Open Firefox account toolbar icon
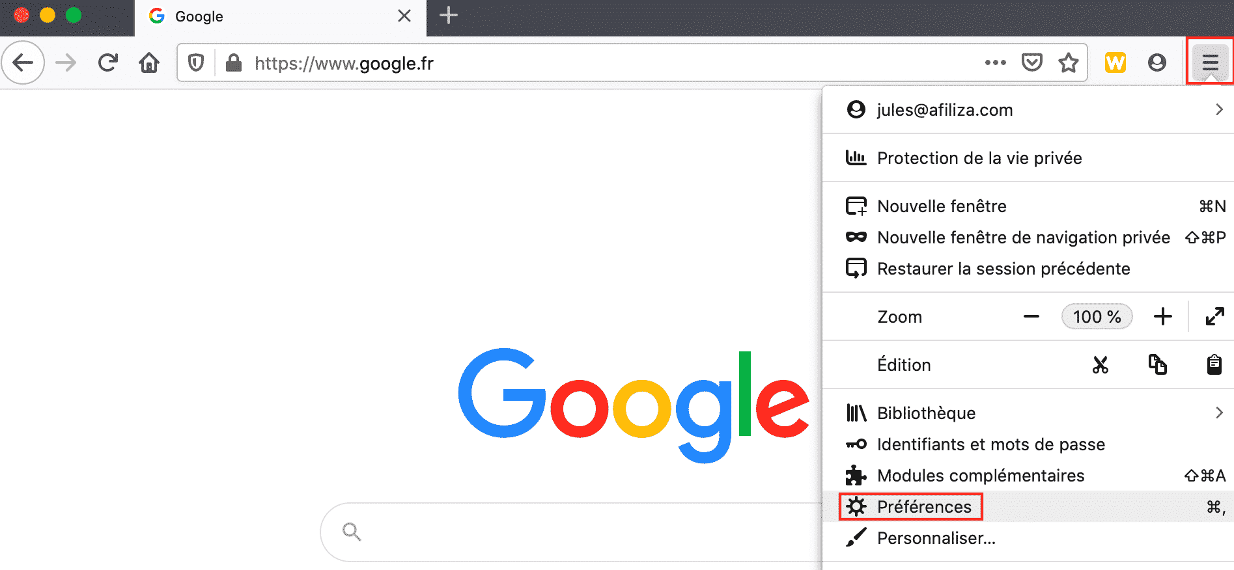This screenshot has width=1234, height=570. [1157, 63]
